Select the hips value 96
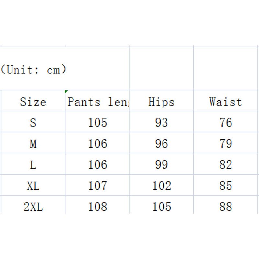 point(161,144)
